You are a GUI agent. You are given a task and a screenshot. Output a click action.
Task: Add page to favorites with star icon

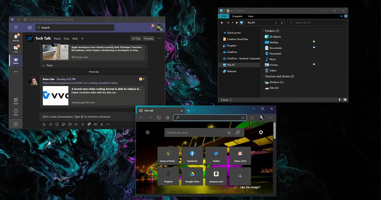point(243,117)
